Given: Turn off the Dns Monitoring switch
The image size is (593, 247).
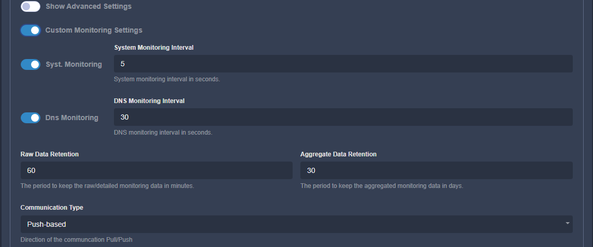Looking at the screenshot, I should 31,118.
